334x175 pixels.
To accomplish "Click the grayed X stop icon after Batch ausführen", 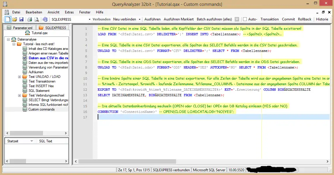I will 237,19.
